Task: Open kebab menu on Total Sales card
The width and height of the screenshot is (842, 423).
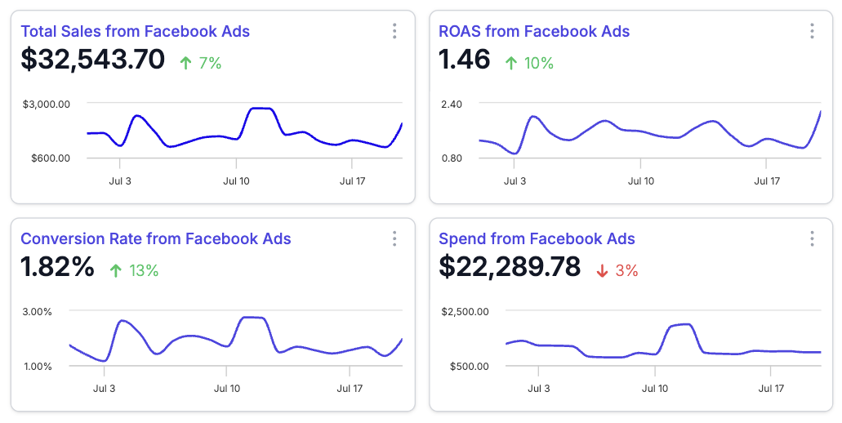Action: [x=394, y=31]
